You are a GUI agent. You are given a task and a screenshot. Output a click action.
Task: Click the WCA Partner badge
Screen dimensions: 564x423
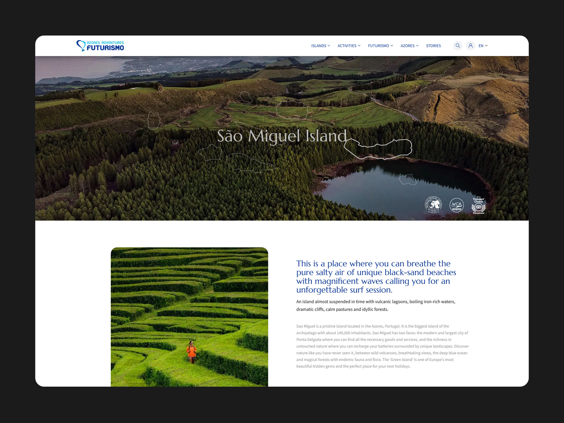pos(456,205)
